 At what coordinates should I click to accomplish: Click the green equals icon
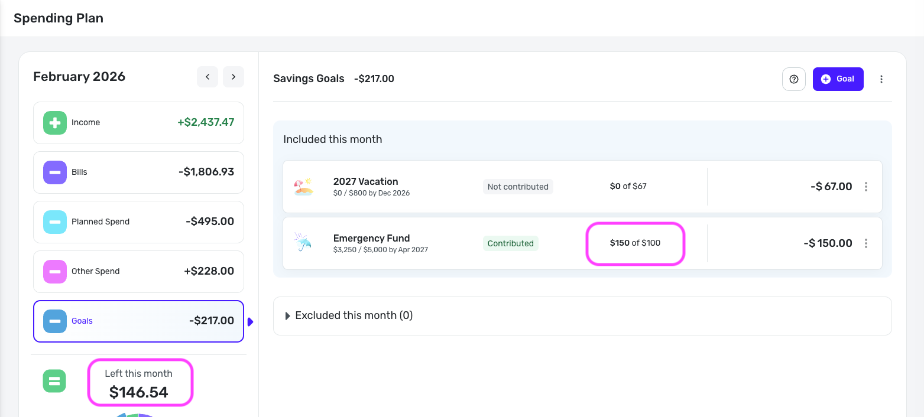pos(54,381)
